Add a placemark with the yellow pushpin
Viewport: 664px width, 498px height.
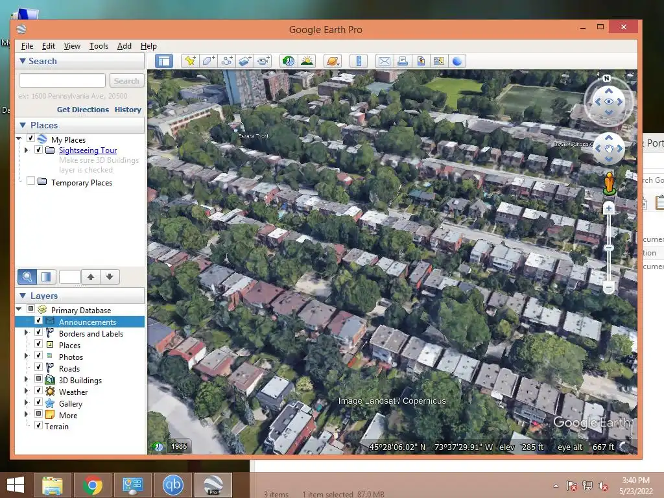click(x=190, y=61)
